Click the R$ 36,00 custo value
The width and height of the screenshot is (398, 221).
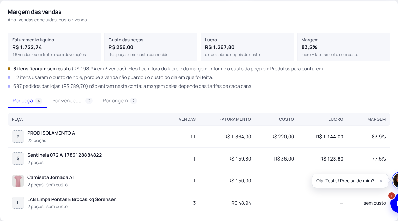coord(284,159)
